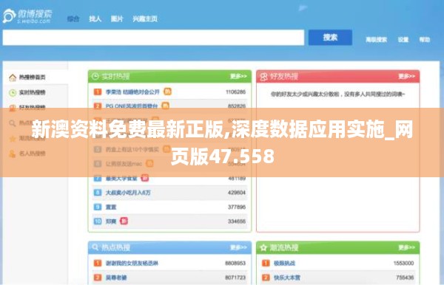Open the 帮助 link
The height and width of the screenshot is (285, 444).
click(425, 40)
